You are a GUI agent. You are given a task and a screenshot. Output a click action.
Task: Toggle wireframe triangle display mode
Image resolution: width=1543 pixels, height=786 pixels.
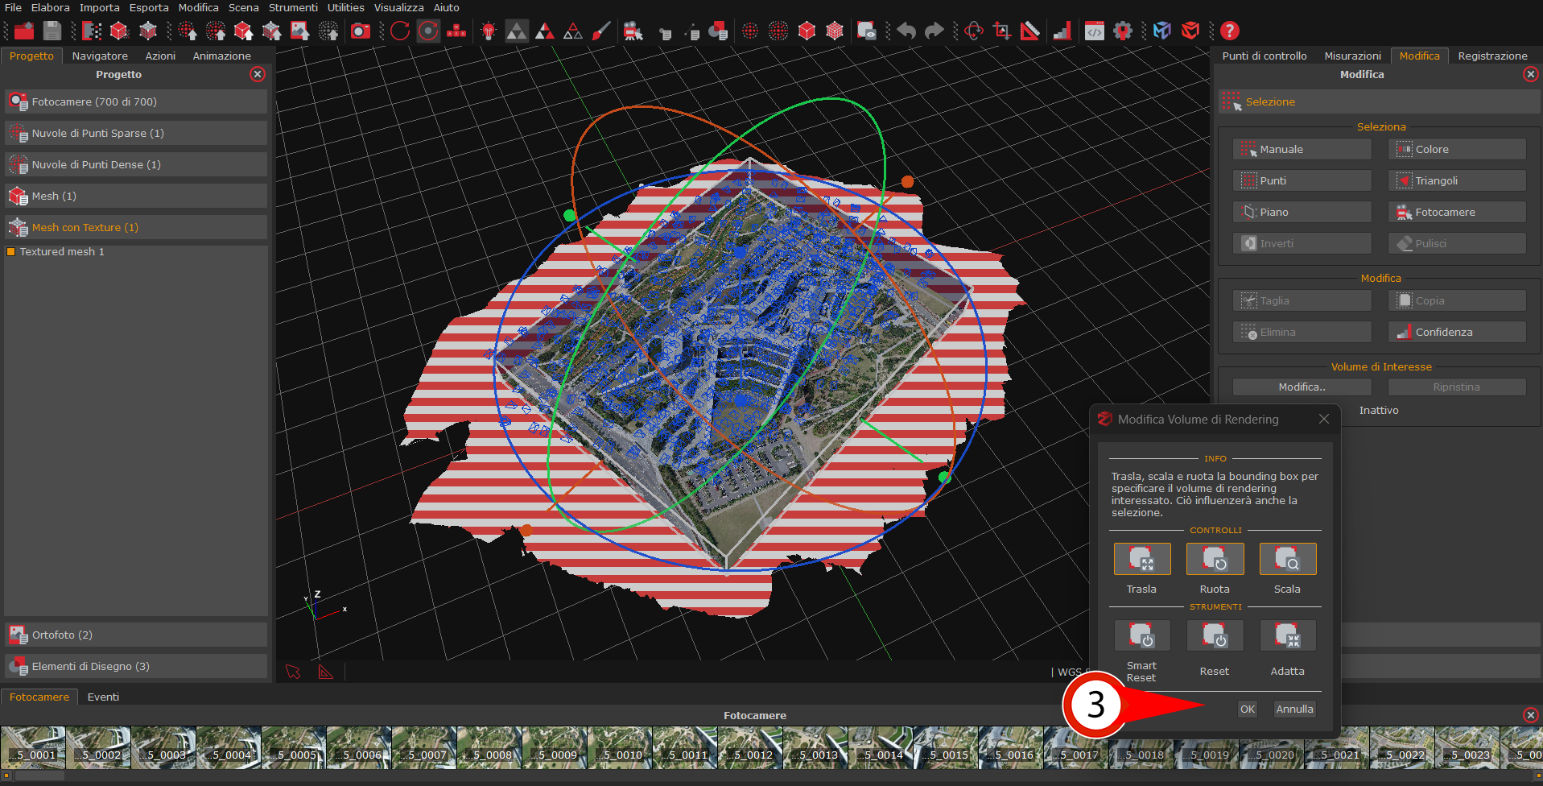[573, 31]
